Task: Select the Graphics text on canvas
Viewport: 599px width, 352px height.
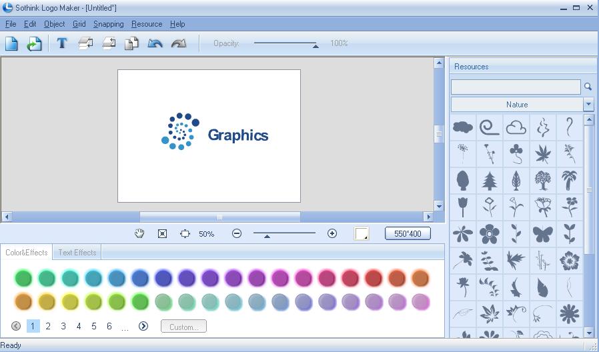Action: coord(238,135)
